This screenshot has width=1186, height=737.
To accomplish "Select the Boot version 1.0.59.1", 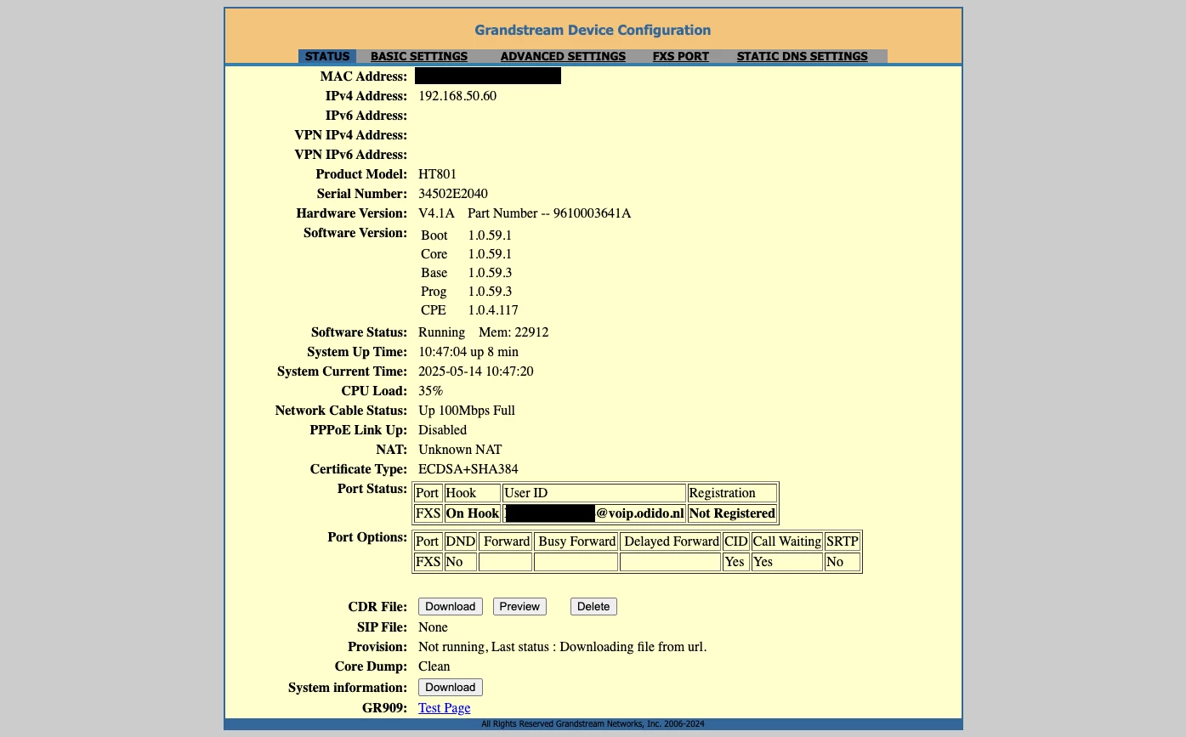I will pos(490,235).
